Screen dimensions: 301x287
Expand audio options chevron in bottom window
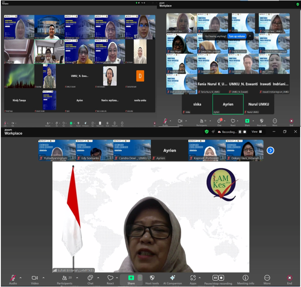coord(20,278)
